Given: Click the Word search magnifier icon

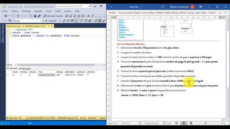Looking at the screenshot, I should coord(162,7).
